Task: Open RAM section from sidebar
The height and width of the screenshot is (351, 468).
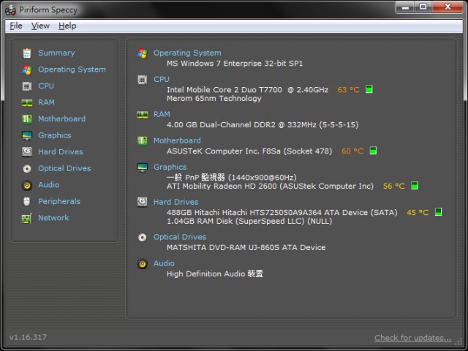Action: pyautogui.click(x=46, y=102)
